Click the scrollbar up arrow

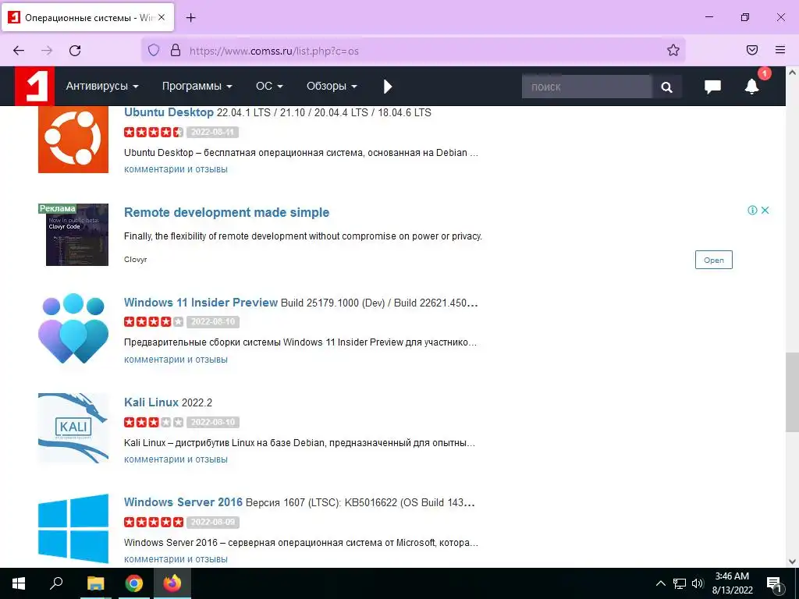pyautogui.click(x=792, y=73)
